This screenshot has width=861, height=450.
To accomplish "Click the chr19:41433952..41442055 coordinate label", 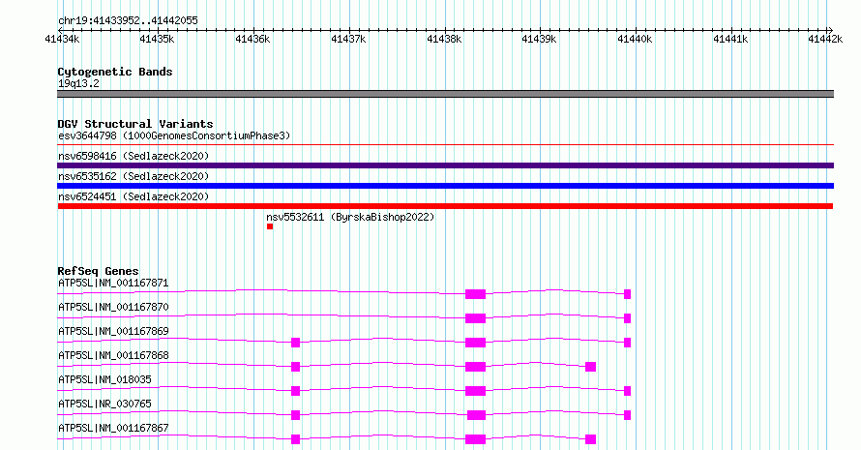I will 128,21.
